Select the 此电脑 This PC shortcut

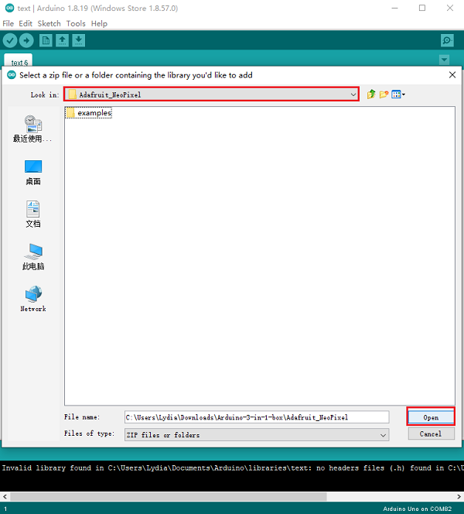[x=32, y=257]
